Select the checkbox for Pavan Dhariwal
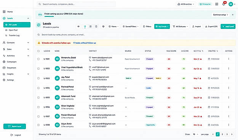Image resolution: width=238 pixels, height=140 pixels. tap(38, 116)
